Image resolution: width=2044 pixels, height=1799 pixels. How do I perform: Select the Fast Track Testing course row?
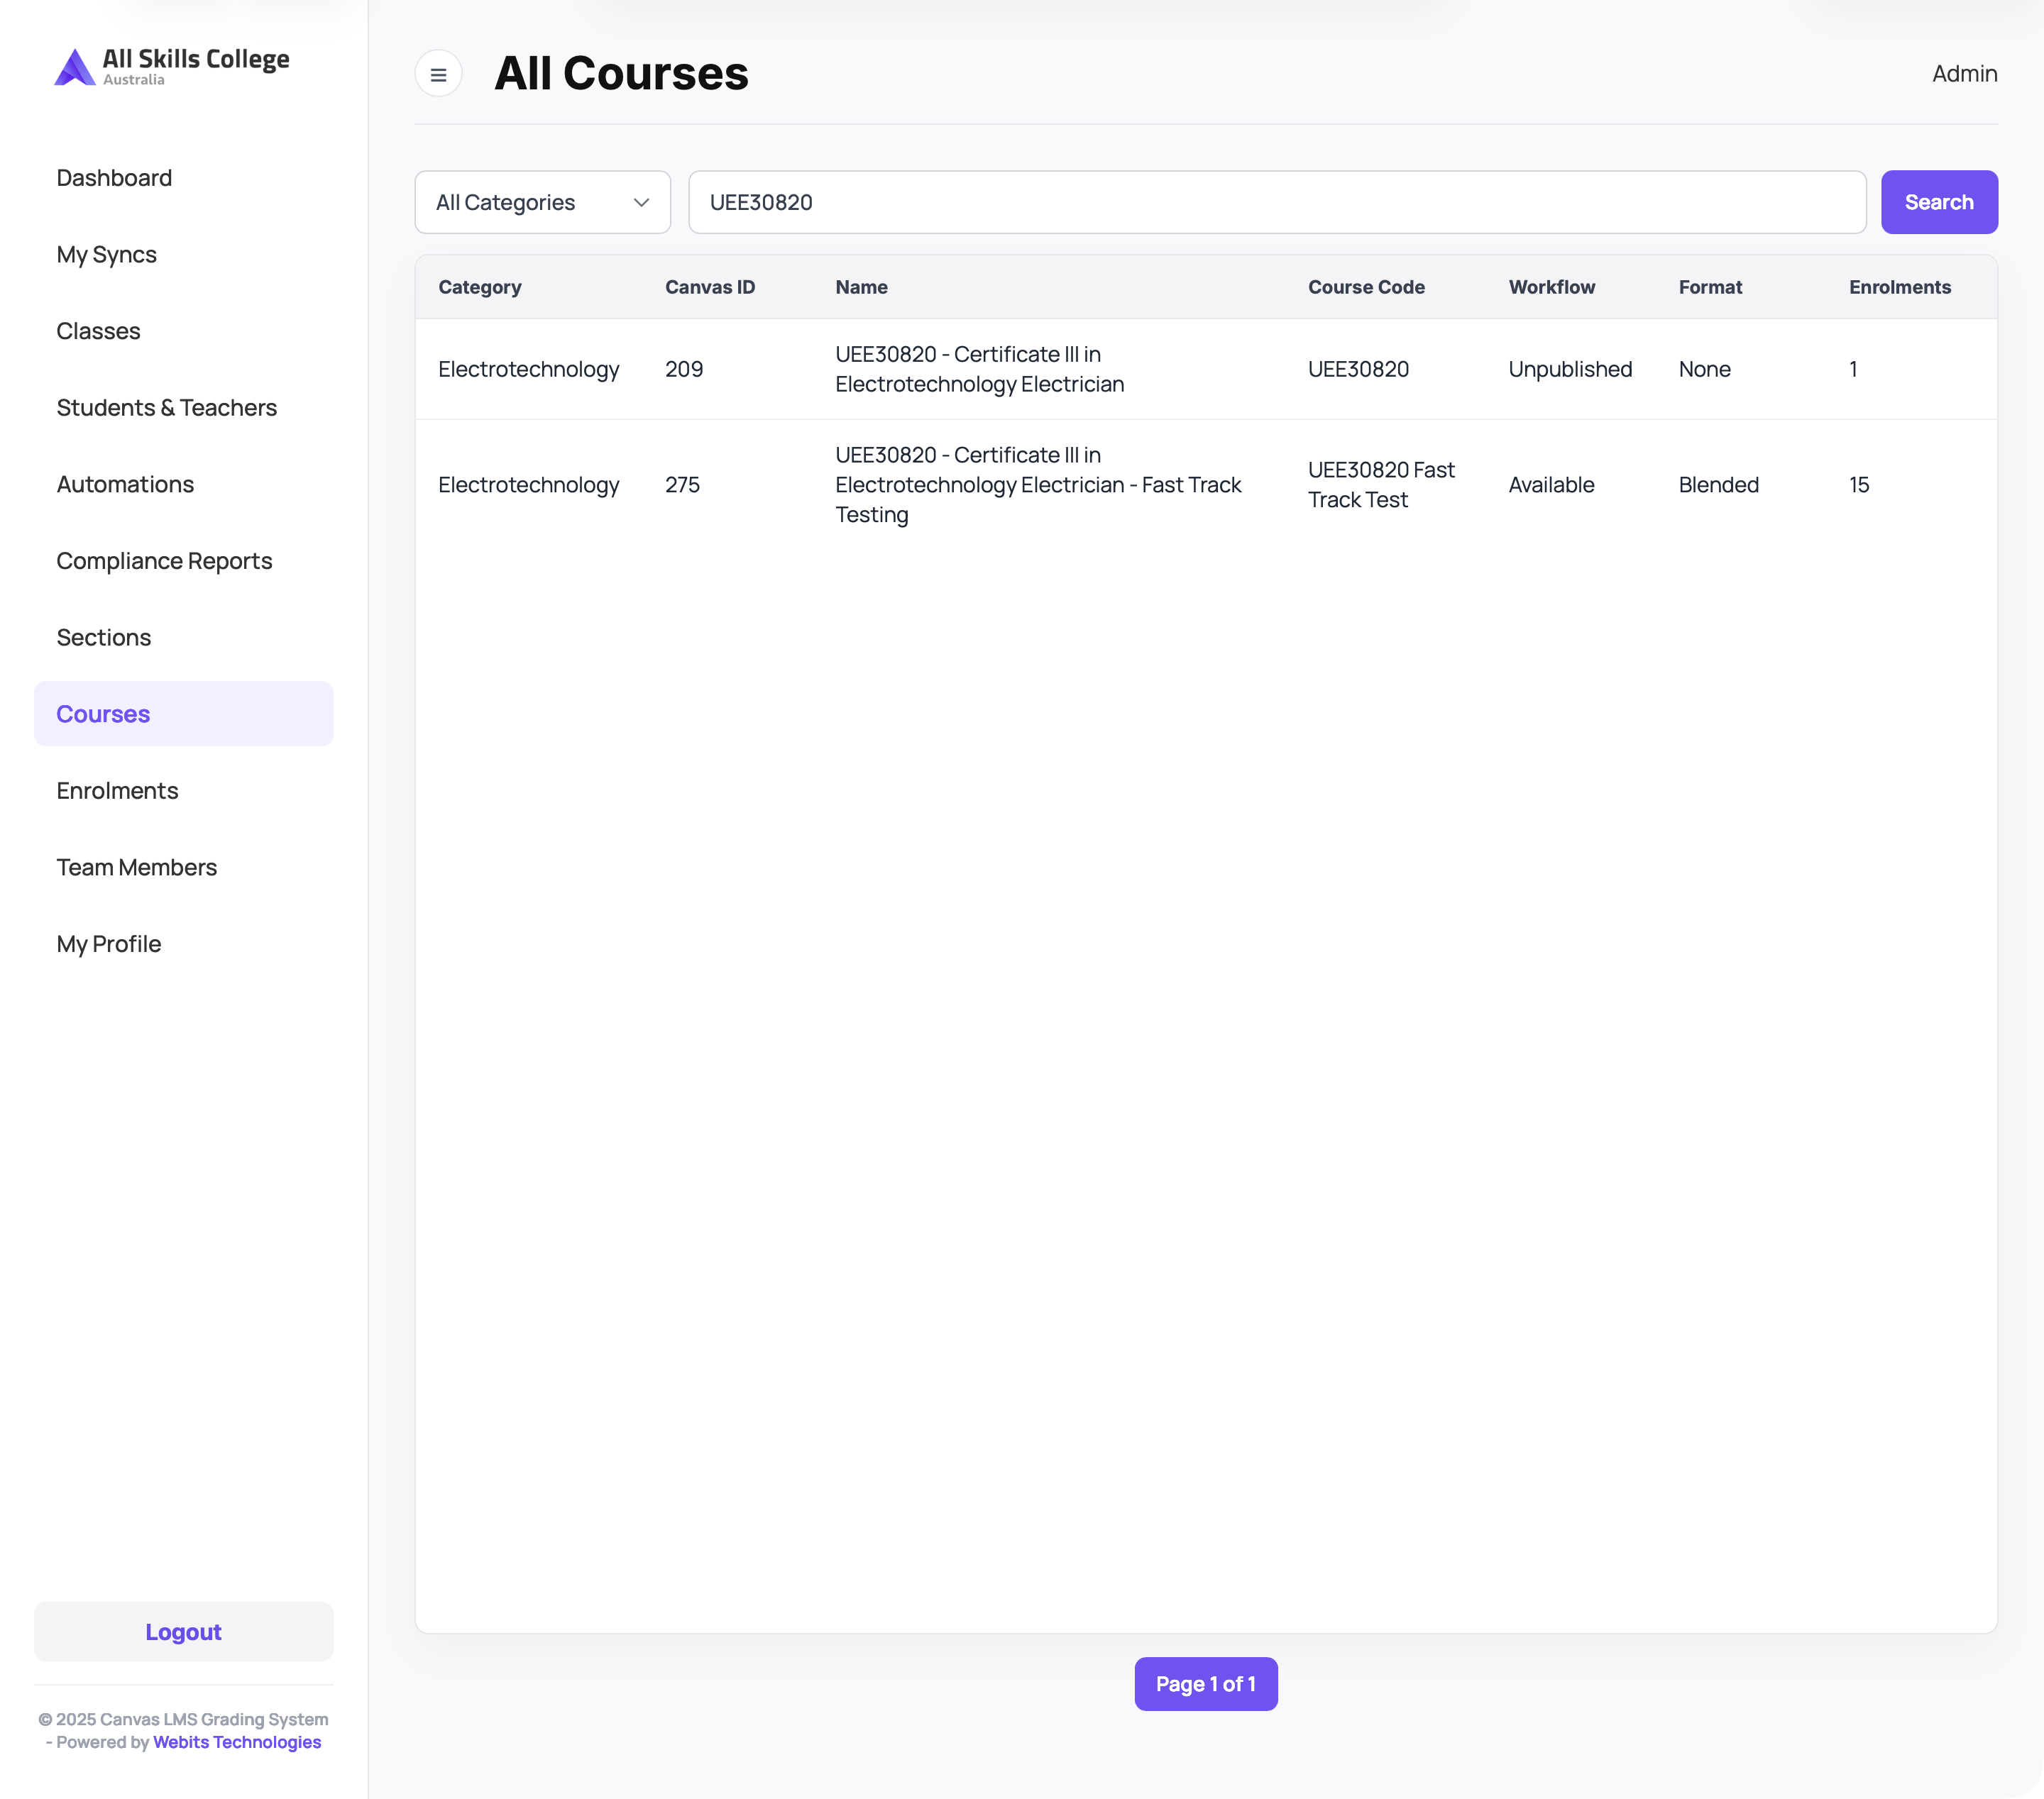[x=1206, y=485]
